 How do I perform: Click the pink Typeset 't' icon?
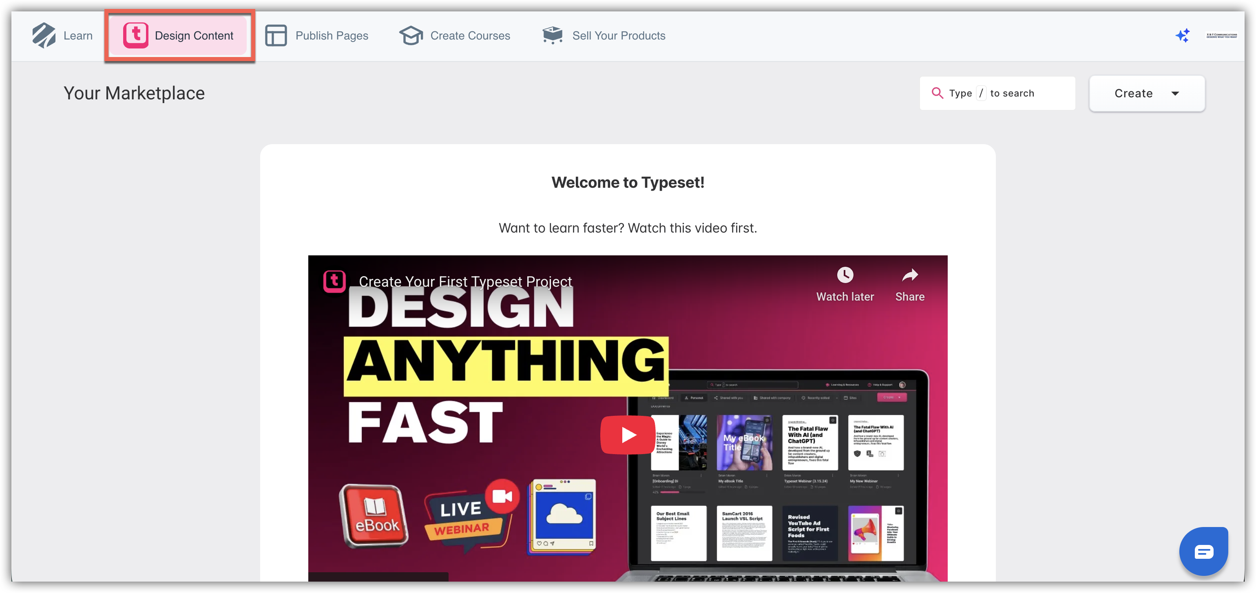(x=135, y=35)
